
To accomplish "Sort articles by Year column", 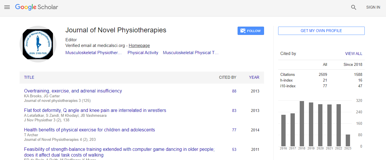I will click(254, 77).
